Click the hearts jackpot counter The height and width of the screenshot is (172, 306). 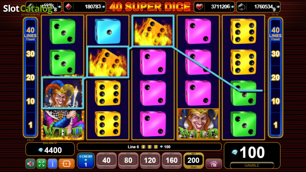tap(214, 7)
